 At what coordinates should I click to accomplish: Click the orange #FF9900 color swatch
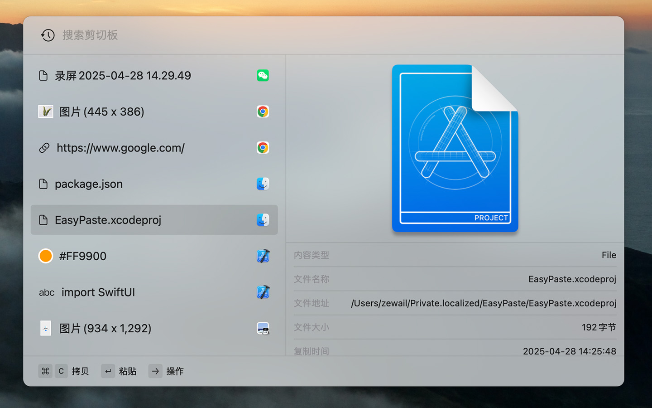click(x=46, y=256)
